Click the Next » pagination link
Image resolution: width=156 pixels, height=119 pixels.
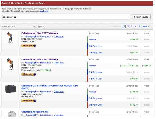146,26
